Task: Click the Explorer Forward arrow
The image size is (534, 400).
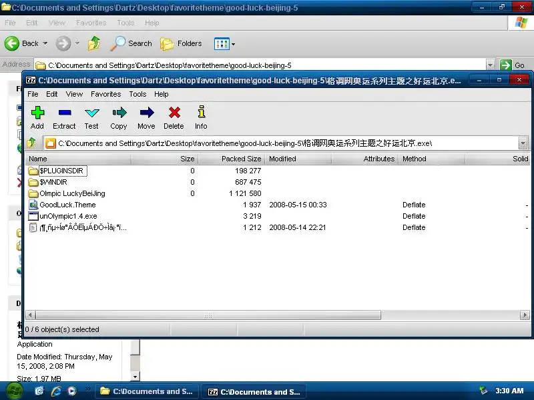Action: [63, 43]
